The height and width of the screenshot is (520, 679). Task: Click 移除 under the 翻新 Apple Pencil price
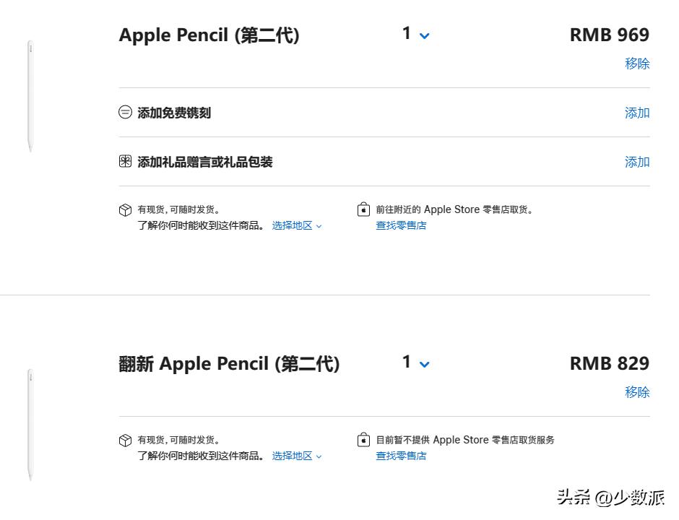coord(637,392)
